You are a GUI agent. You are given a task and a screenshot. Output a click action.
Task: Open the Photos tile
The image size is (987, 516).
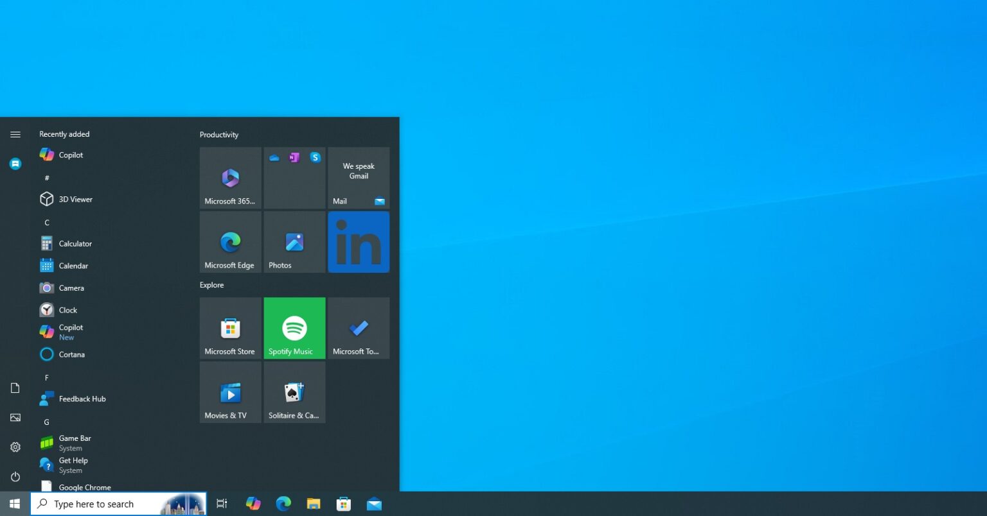[x=294, y=242]
